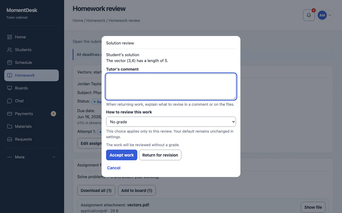The width and height of the screenshot is (342, 213).
Task: Click the More ellipsis icon
Action: coord(10,157)
